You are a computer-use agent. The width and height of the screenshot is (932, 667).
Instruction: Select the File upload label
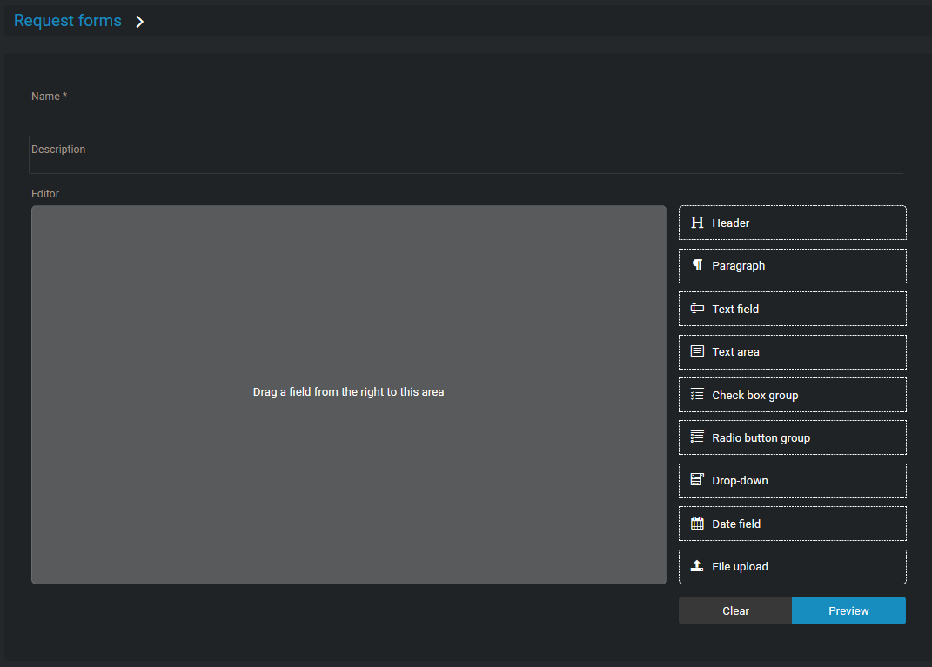click(740, 567)
